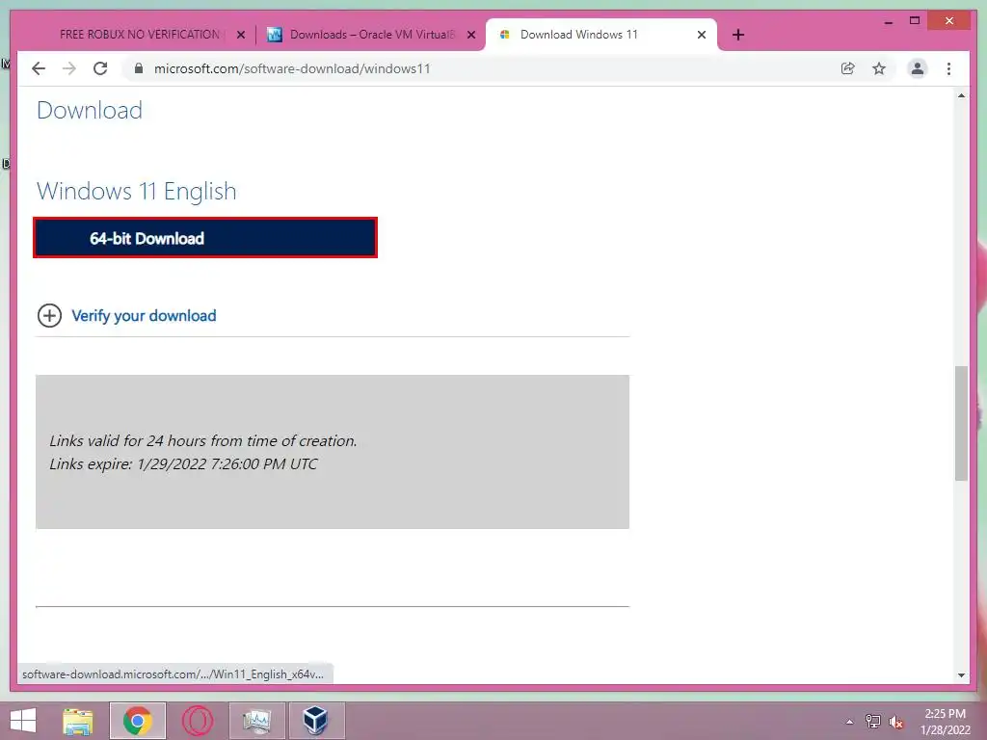This screenshot has height=740, width=987.
Task: Click the 64-bit Download button
Action: click(205, 238)
